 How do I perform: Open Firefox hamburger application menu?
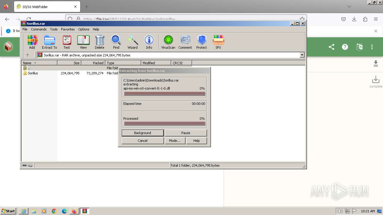click(x=376, y=19)
